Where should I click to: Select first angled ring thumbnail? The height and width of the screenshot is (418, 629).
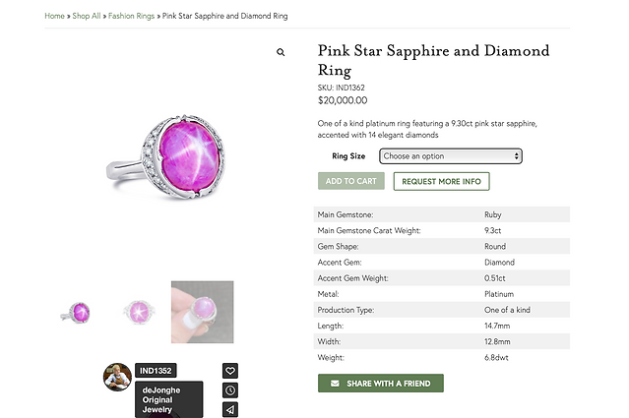tap(76, 312)
